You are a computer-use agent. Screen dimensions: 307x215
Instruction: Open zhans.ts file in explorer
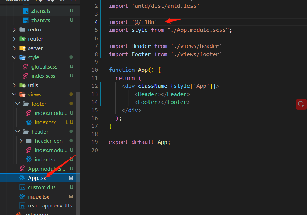41,11
